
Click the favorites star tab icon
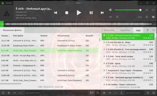tap(148, 30)
